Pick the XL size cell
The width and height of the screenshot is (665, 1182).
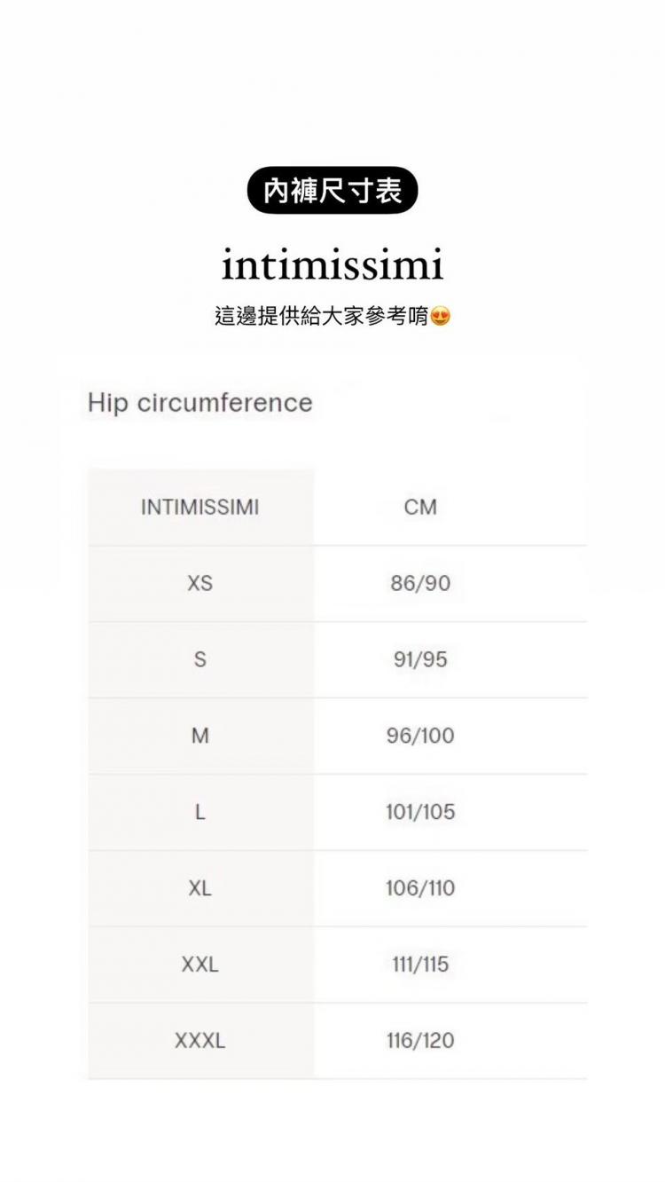coord(200,889)
